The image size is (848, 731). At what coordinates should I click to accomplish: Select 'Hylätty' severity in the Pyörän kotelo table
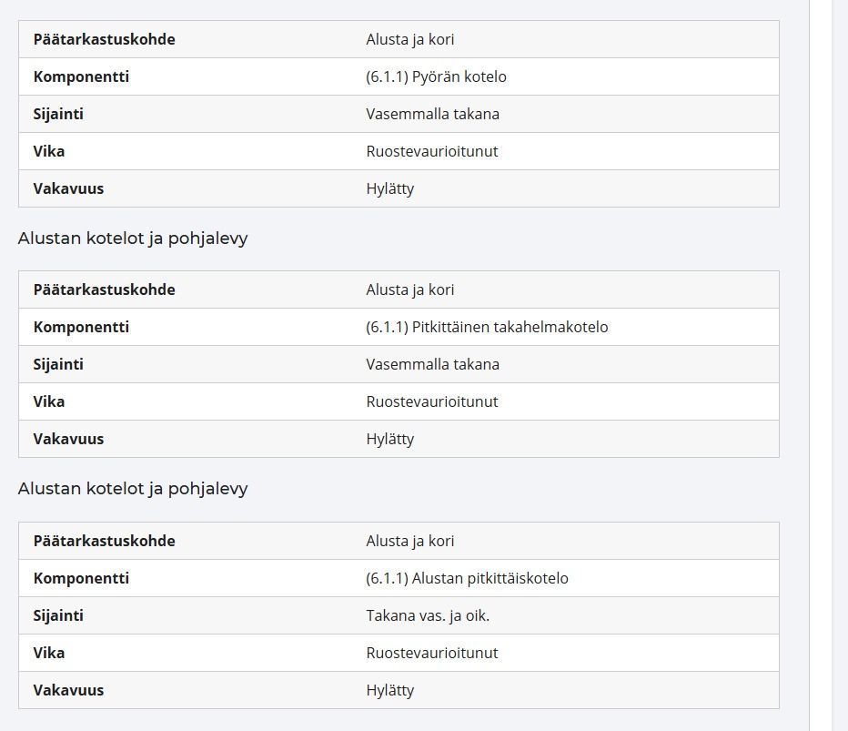389,188
